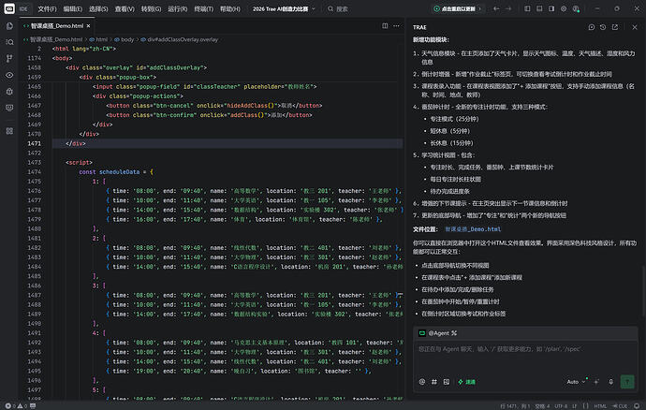This screenshot has width=646, height=410.
Task: Open the Search icon in activity bar
Action: coord(9,42)
